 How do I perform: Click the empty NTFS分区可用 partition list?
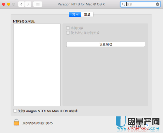point(37,64)
